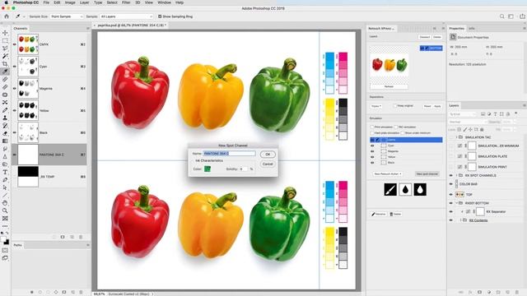Expand the SIMULATION TAC layer group
527x296 pixels.
pos(456,137)
